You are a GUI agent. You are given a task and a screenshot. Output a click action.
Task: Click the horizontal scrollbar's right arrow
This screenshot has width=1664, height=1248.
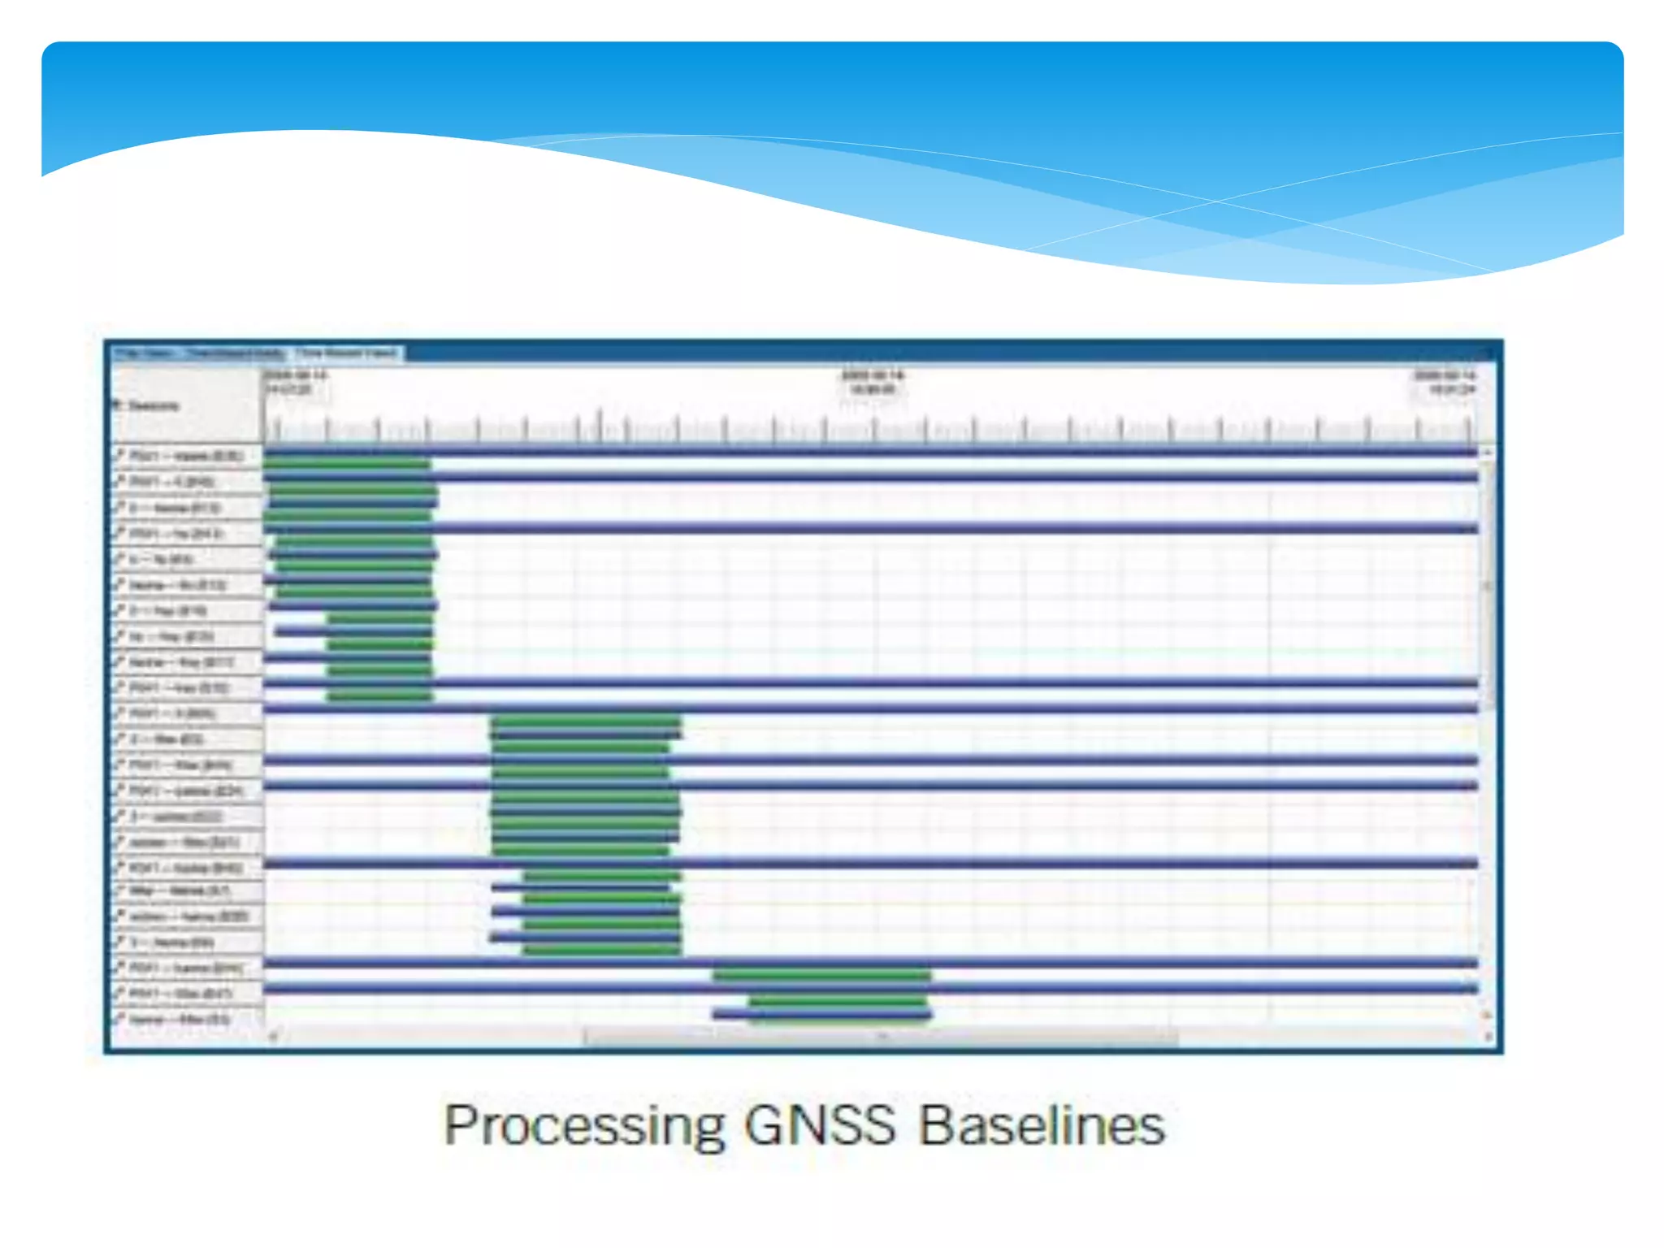point(1488,1036)
